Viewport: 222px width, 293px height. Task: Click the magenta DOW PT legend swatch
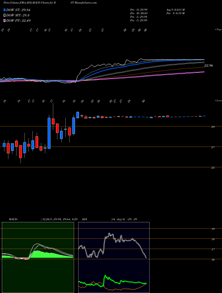[x=4, y=20]
